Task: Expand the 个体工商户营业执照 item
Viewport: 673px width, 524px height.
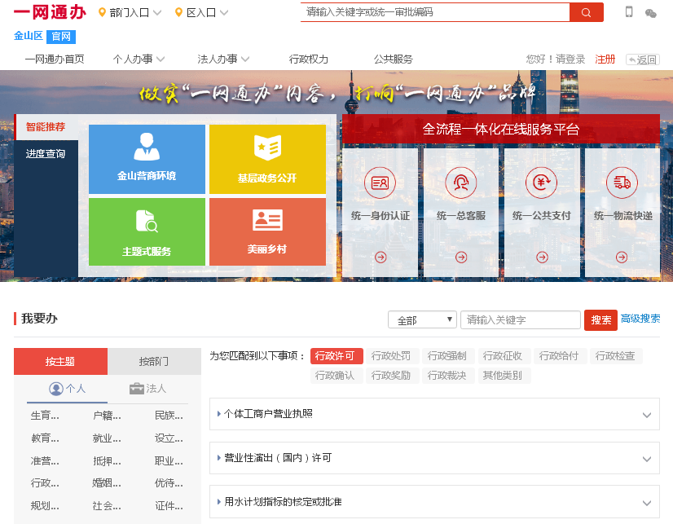Action: point(434,414)
